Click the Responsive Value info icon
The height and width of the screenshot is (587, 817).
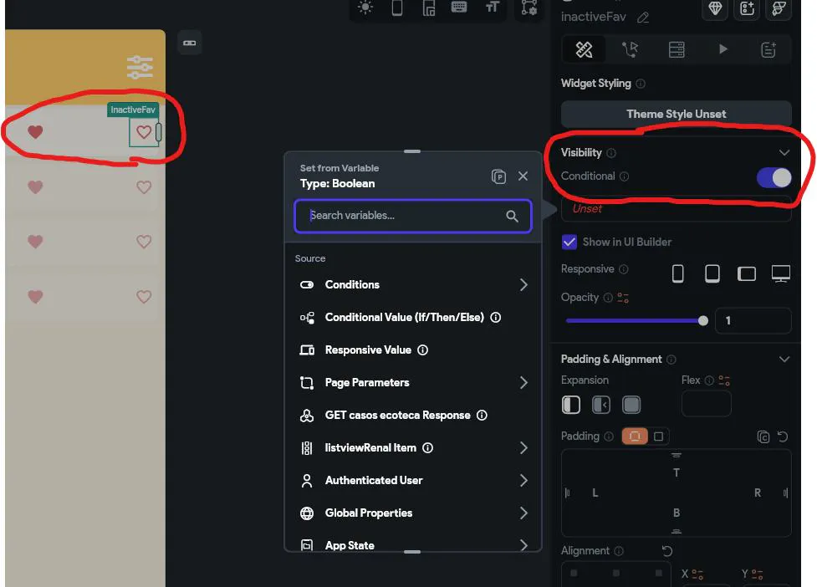(422, 350)
